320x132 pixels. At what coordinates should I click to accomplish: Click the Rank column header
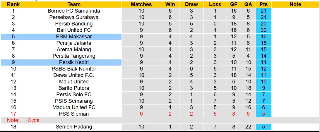[13, 4]
